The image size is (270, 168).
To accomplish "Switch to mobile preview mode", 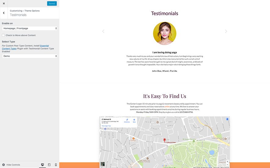I will click(x=56, y=165).
